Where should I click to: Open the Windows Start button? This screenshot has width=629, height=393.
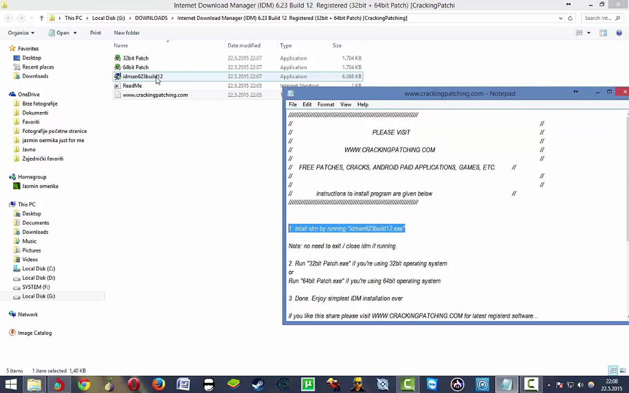point(11,385)
